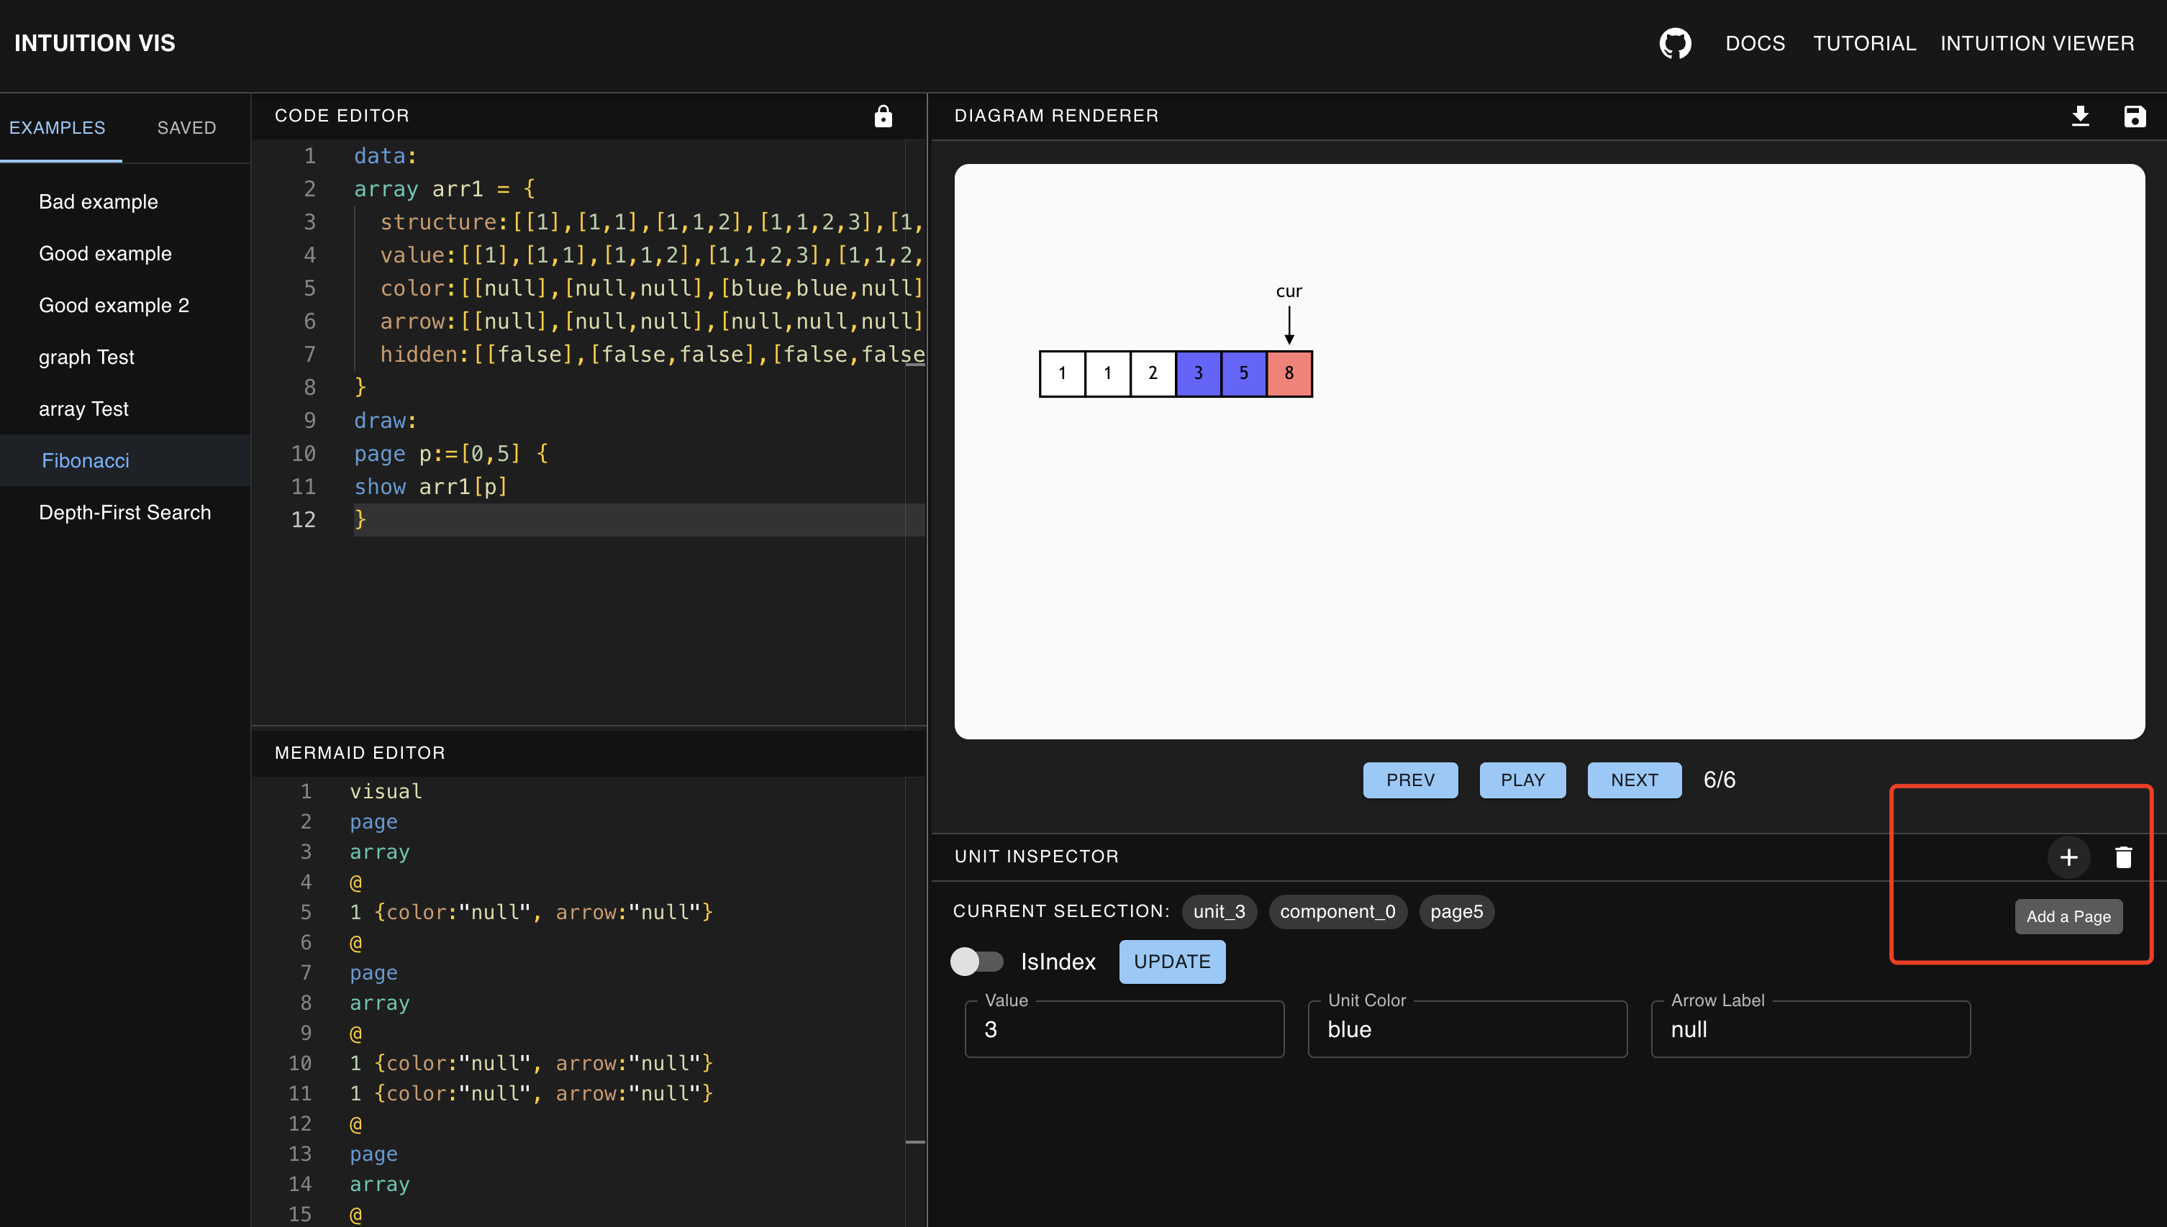This screenshot has height=1227, width=2167.
Task: Click the save/floppy icon in Diagram Renderer
Action: coord(2134,116)
